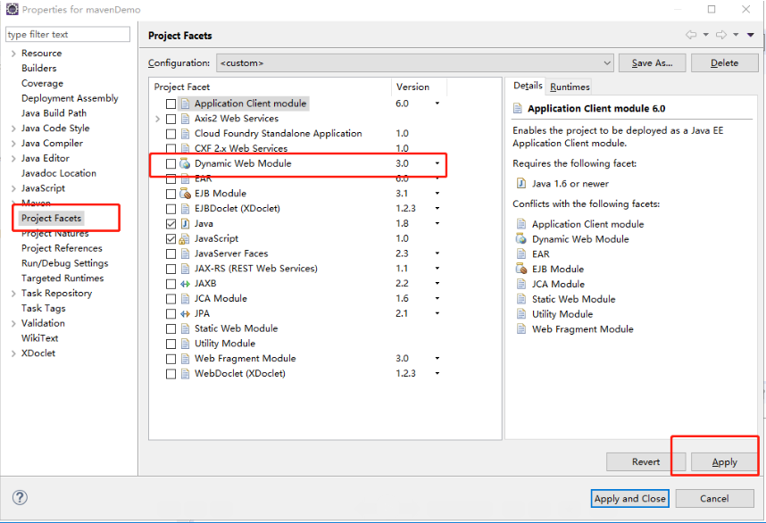Open the Configuration combo box
Screen dimensions: 766x523
pyautogui.click(x=414, y=63)
